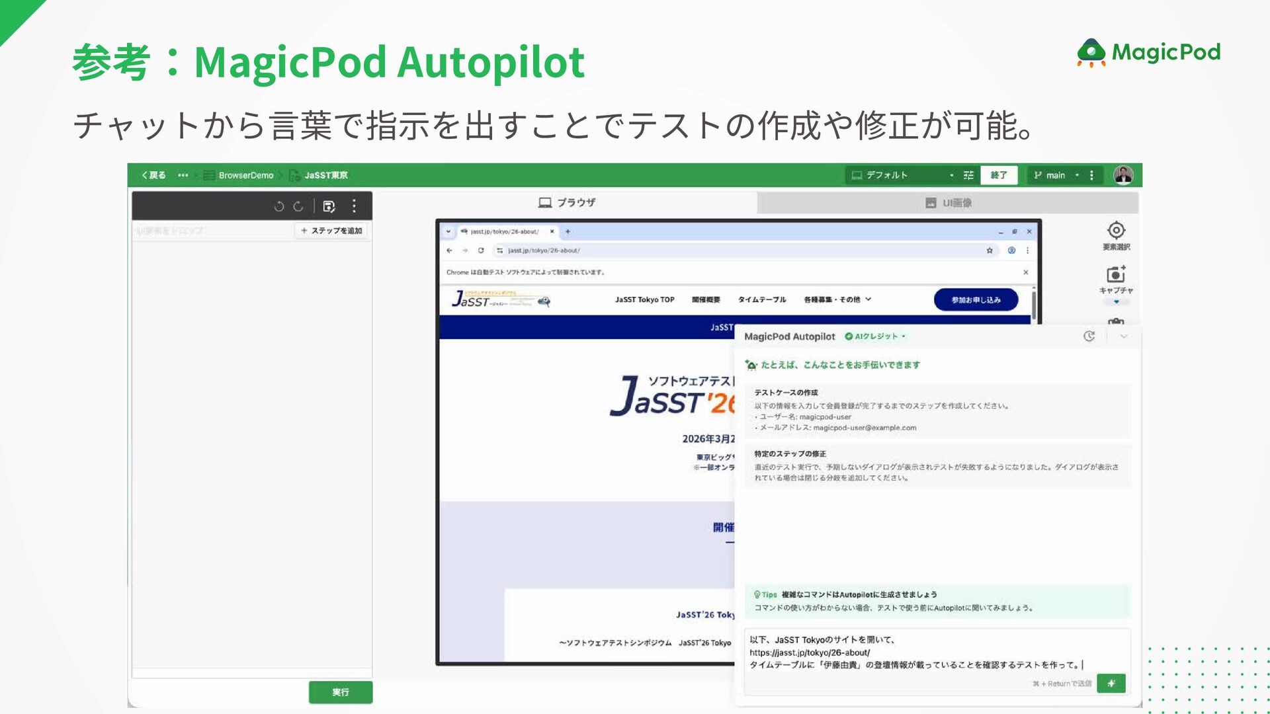Click the 実行 run button
1270x714 pixels.
tap(340, 692)
